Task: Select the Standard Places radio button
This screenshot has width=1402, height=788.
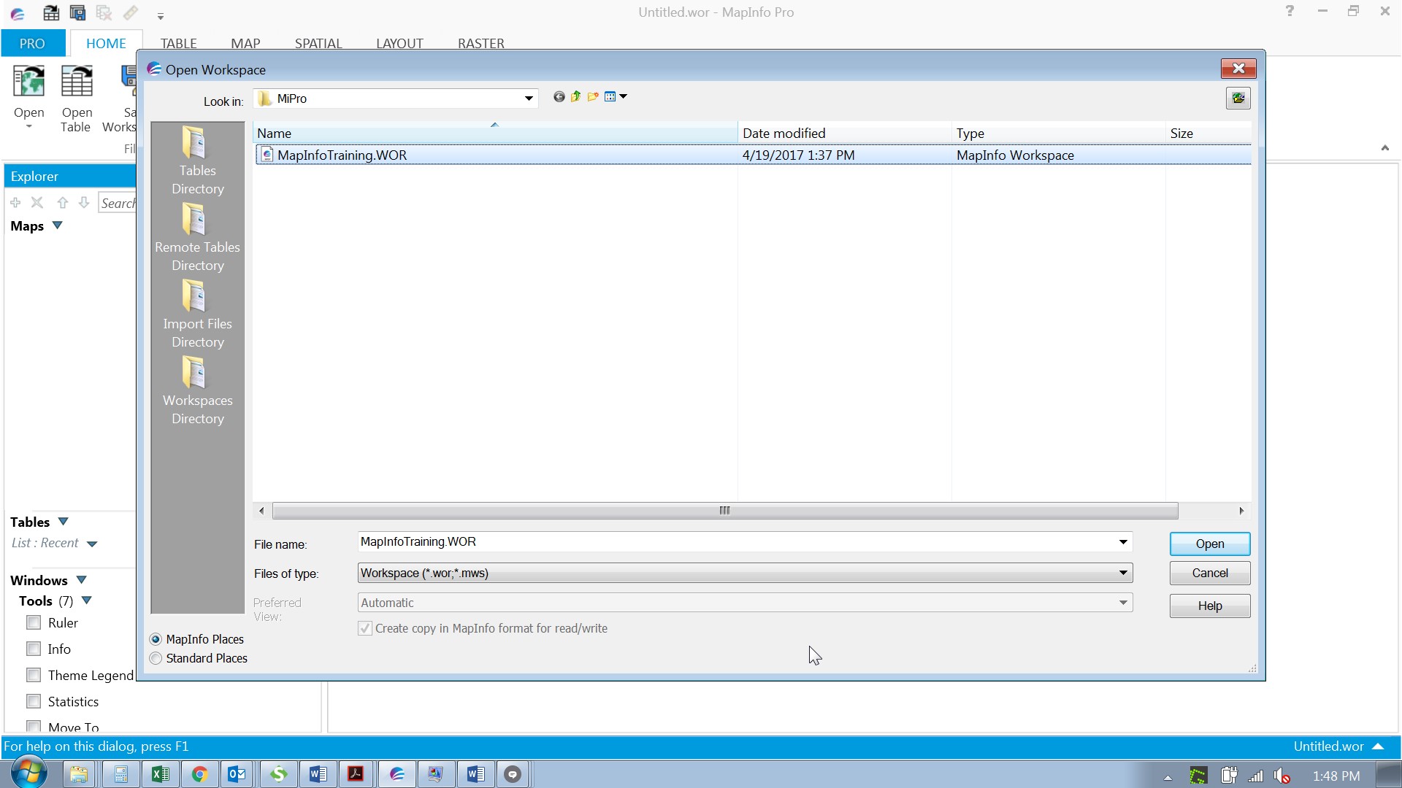Action: [x=156, y=659]
